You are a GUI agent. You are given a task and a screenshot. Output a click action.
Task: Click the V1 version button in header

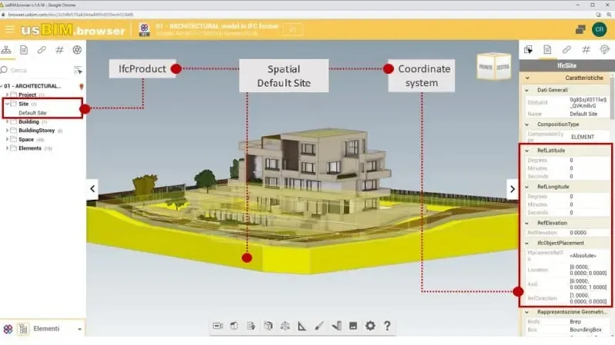(292, 30)
